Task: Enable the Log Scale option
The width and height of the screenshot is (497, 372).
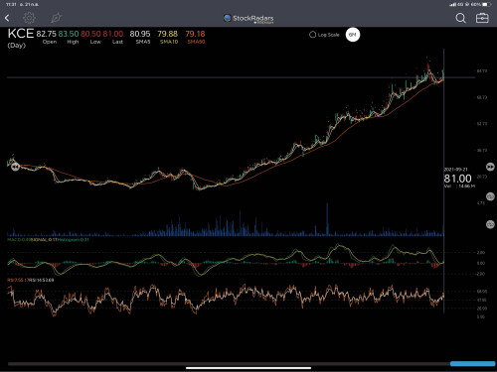Action: coord(324,35)
